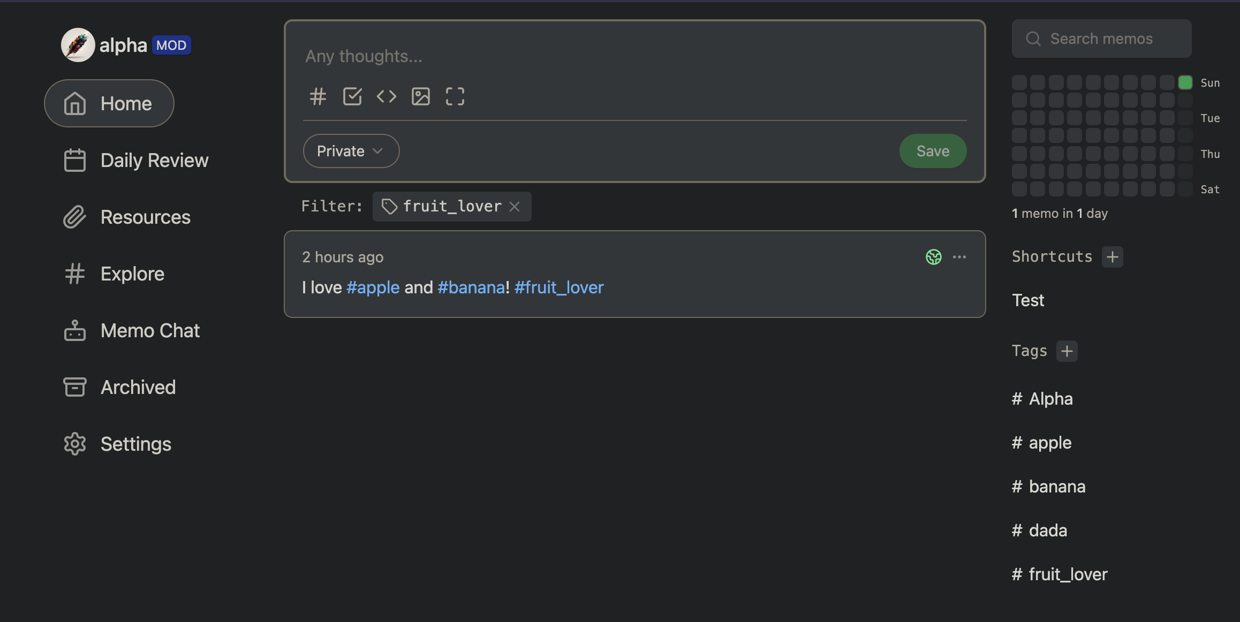
Task: Click the Search memos field
Action: [x=1101, y=39]
